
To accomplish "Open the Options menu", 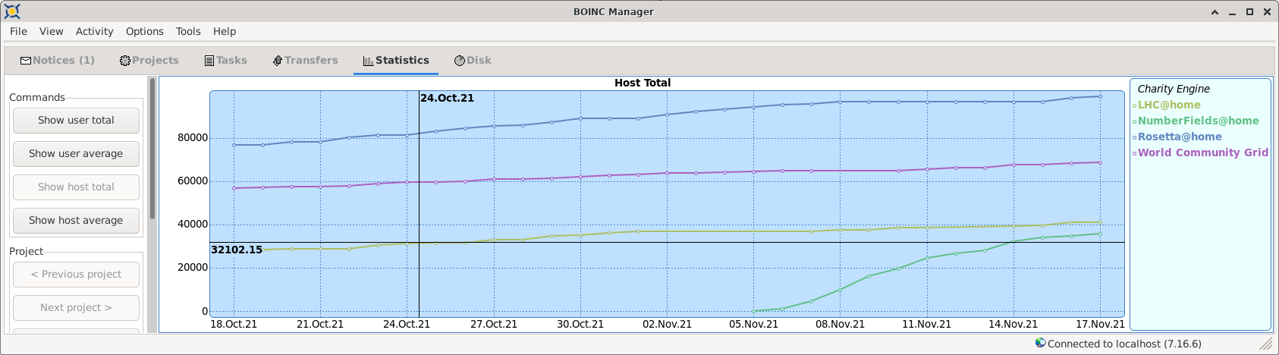I will (x=145, y=31).
